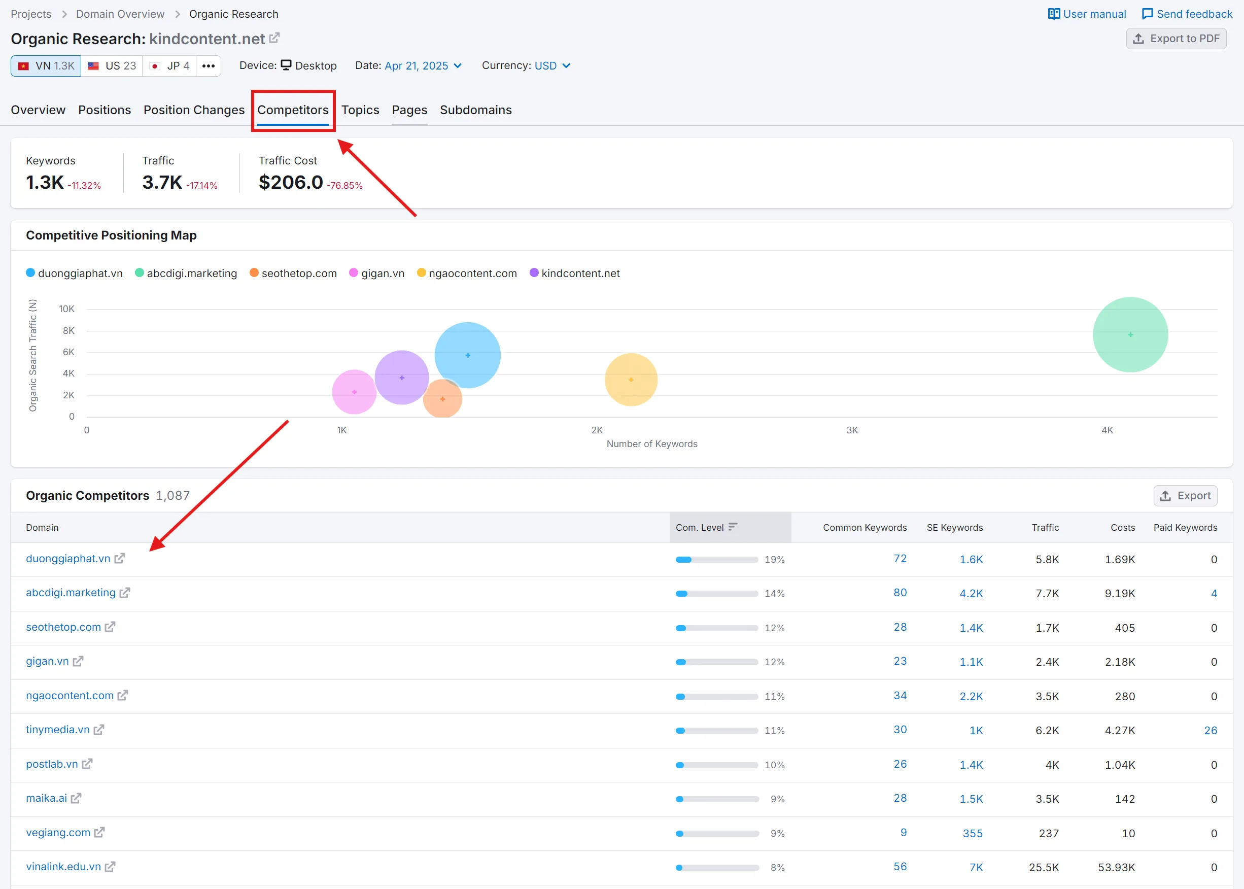
Task: Select the US 23 database flag
Action: (x=112, y=65)
